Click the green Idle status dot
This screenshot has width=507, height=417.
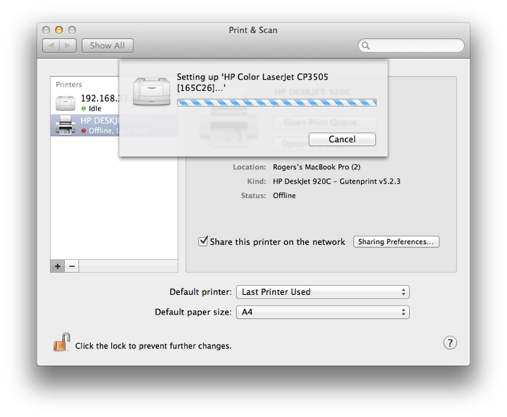(x=84, y=109)
